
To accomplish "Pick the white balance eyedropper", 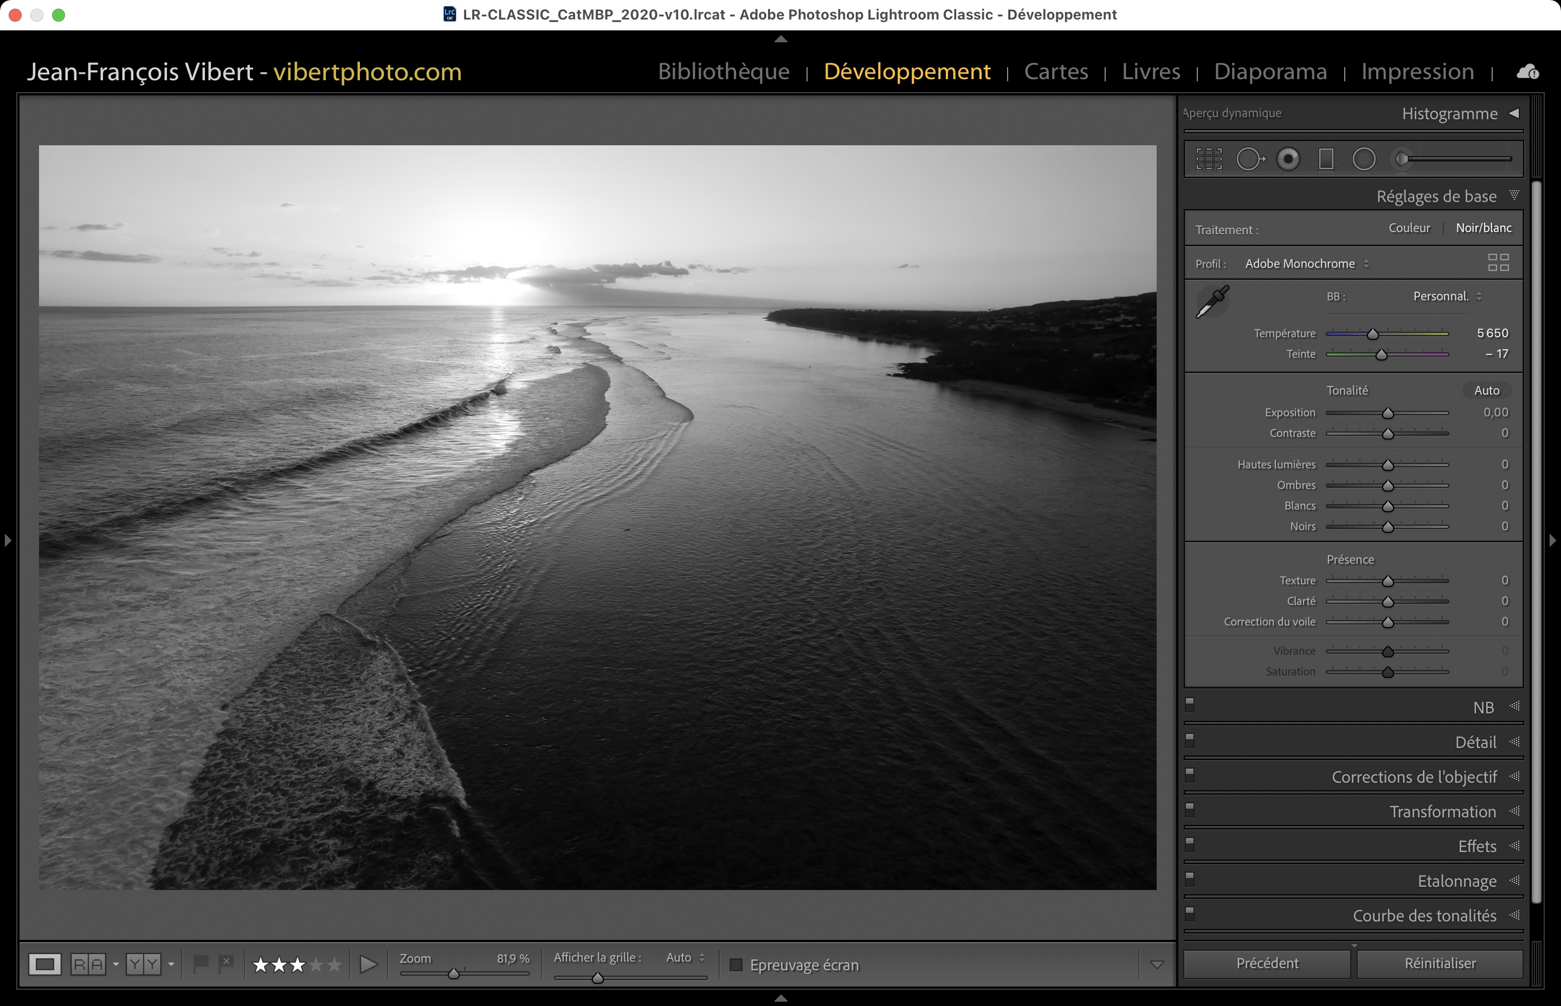I will pyautogui.click(x=1212, y=302).
